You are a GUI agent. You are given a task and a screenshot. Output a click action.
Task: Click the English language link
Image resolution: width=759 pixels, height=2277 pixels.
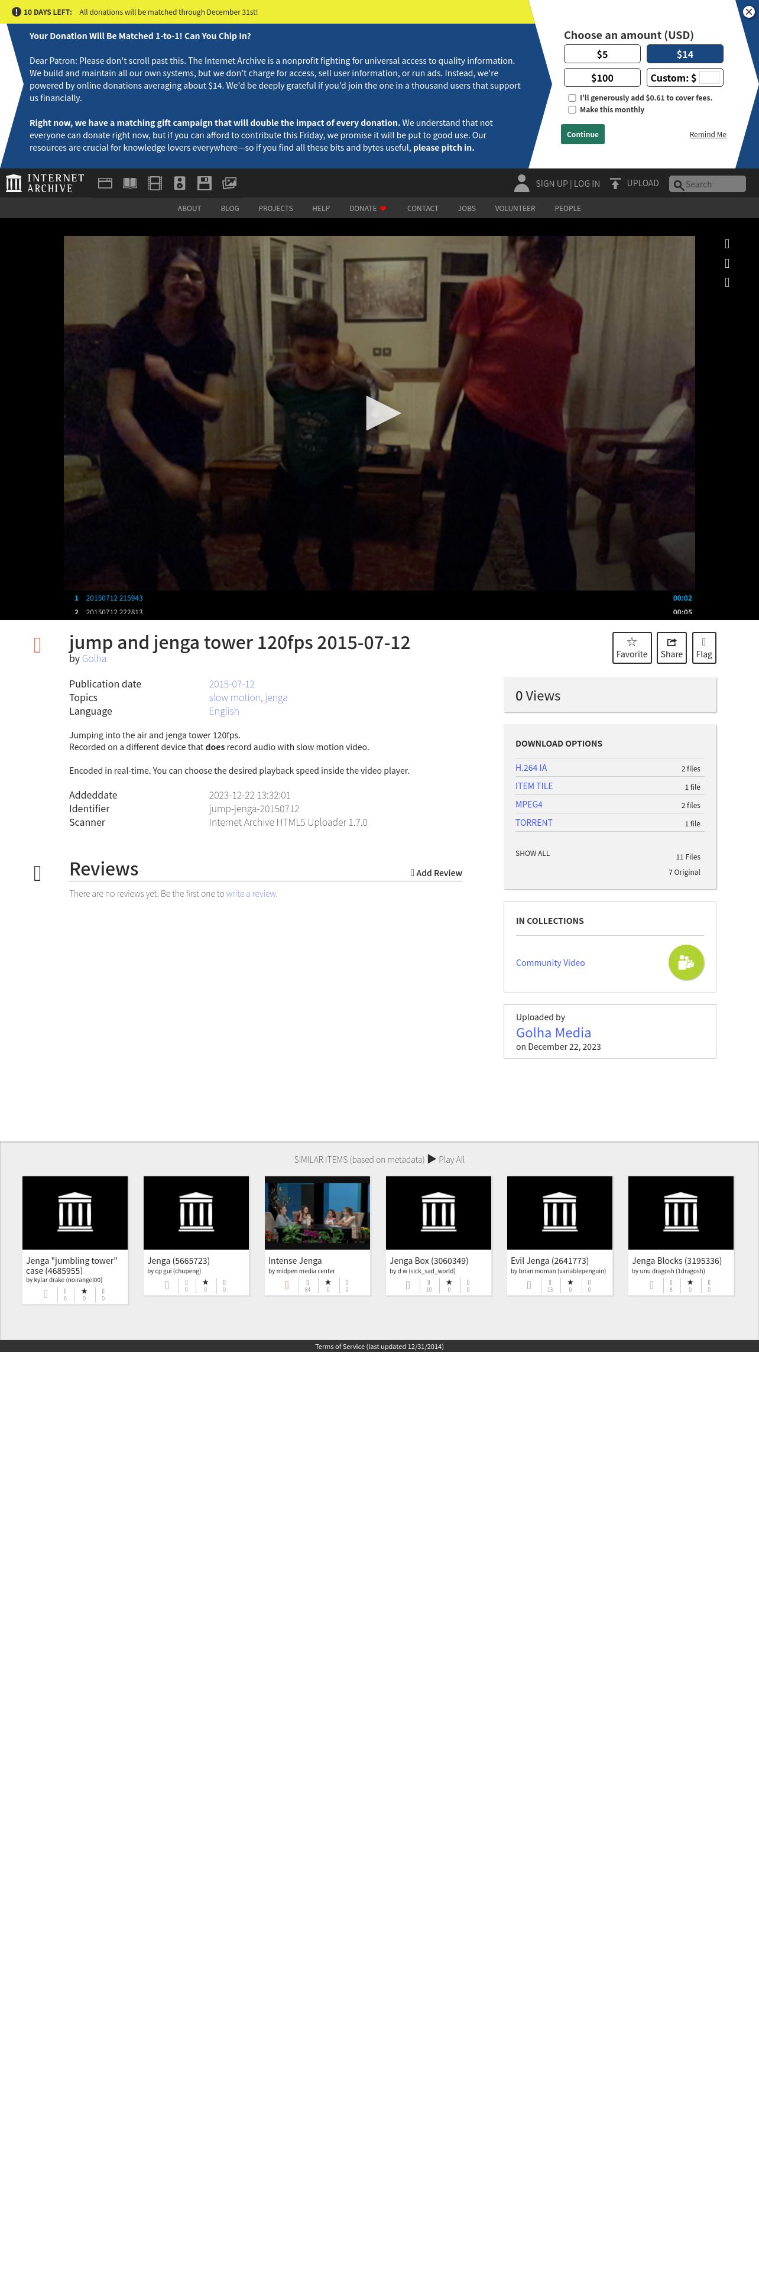click(x=223, y=711)
